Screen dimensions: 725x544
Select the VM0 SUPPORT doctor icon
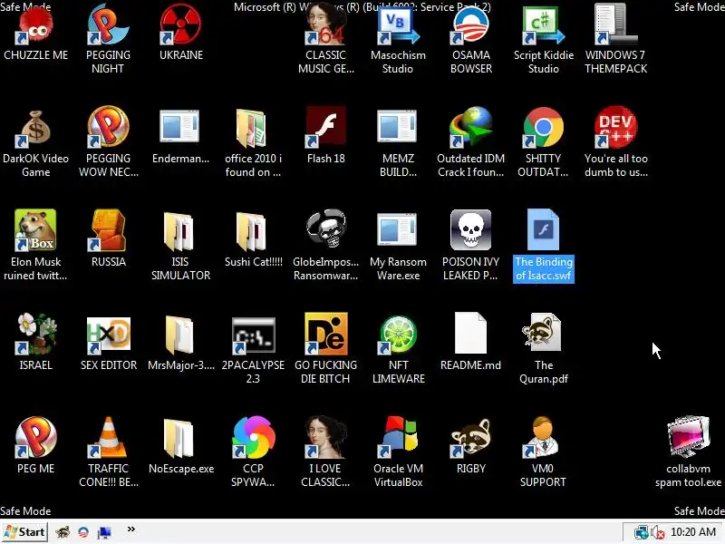[x=542, y=437]
